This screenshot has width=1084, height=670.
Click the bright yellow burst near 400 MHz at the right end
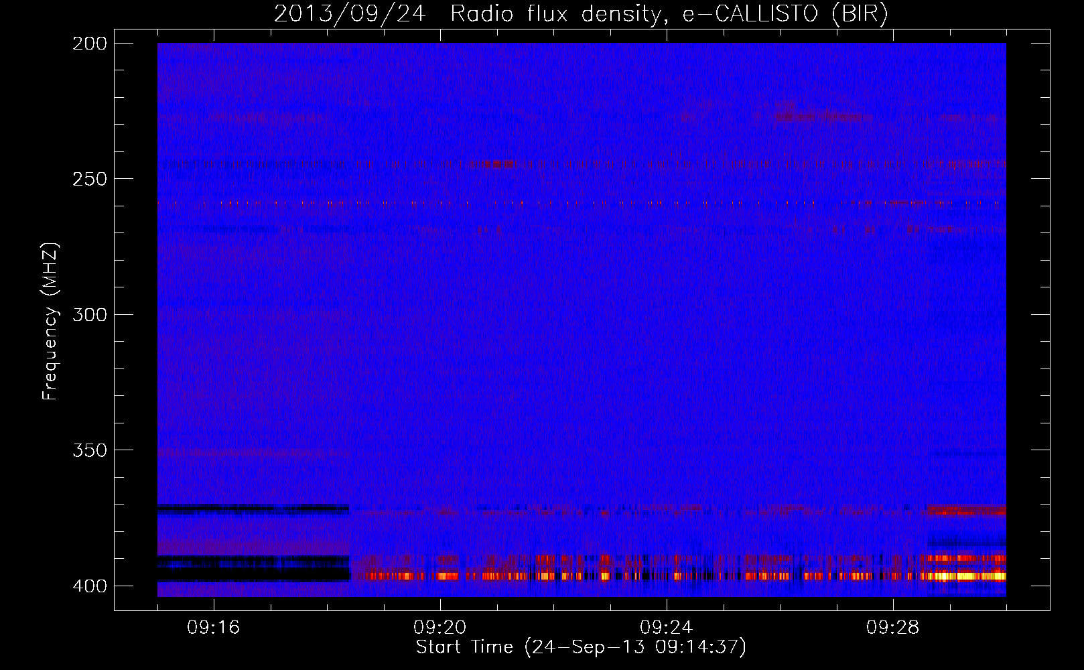(967, 576)
